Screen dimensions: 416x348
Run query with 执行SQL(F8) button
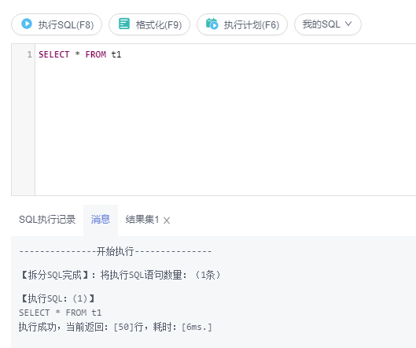coord(57,24)
